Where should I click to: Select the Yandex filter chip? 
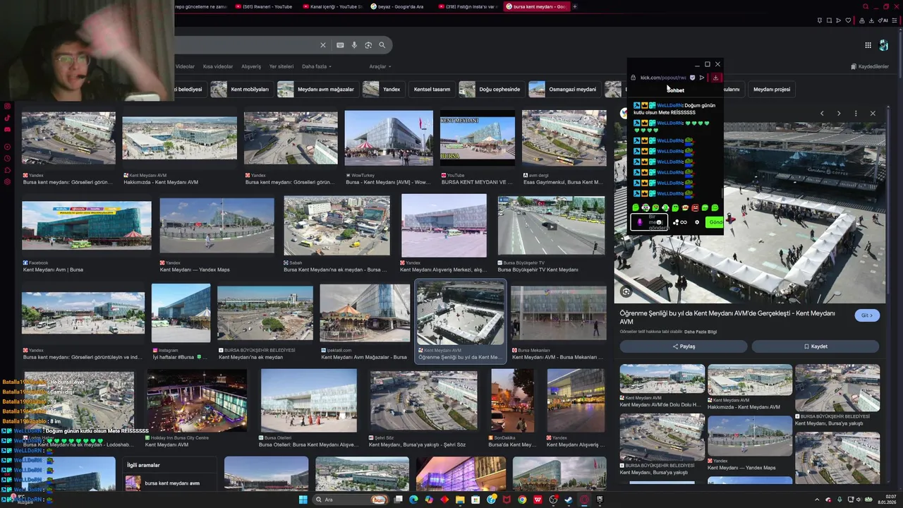tap(383, 90)
